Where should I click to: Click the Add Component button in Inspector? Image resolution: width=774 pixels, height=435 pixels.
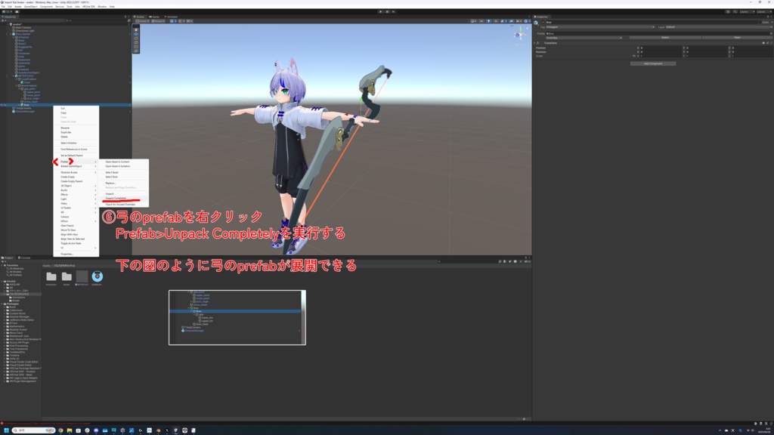[652, 63]
